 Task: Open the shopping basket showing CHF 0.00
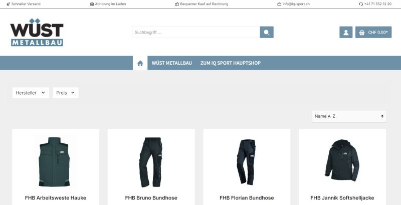(x=373, y=32)
